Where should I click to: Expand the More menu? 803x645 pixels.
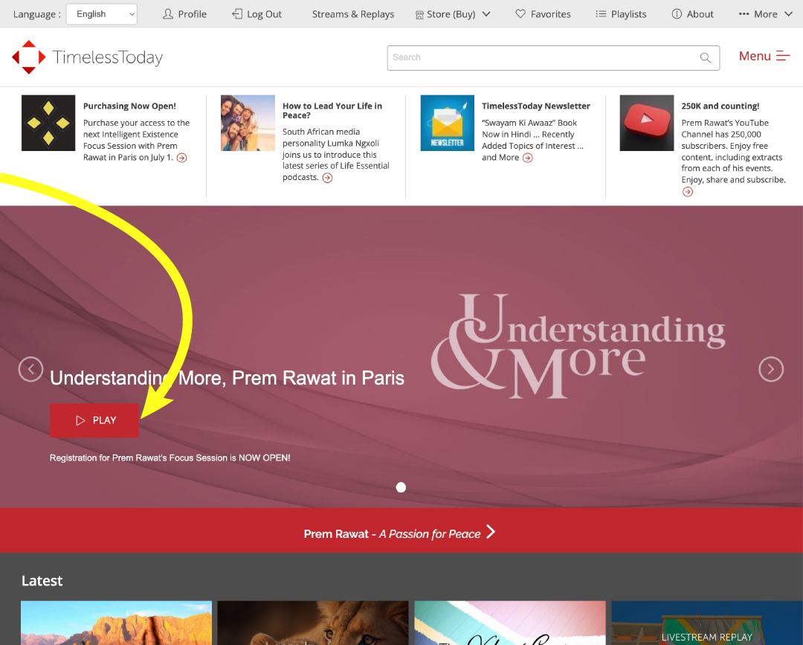coord(765,14)
